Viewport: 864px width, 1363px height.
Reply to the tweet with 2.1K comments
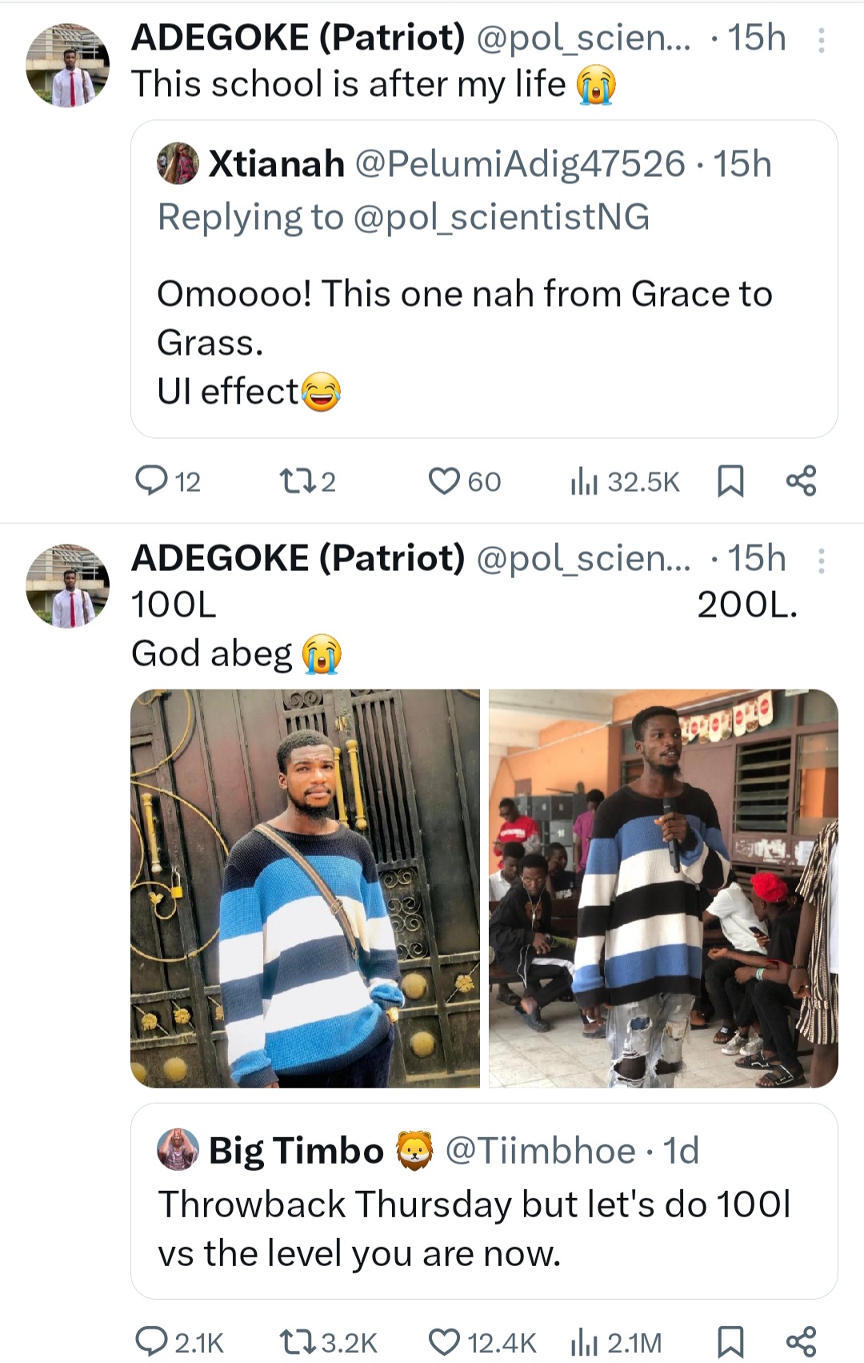coord(150,1341)
